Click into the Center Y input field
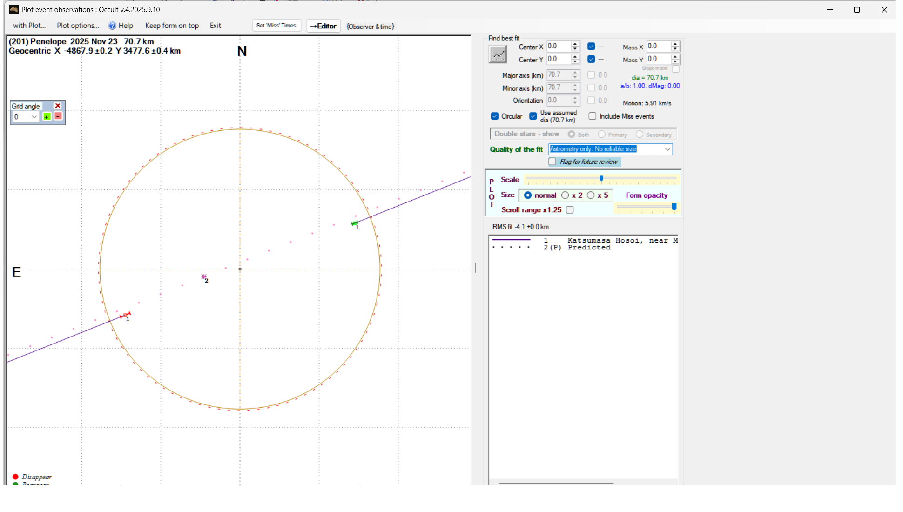Image resolution: width=903 pixels, height=512 pixels. coord(558,59)
